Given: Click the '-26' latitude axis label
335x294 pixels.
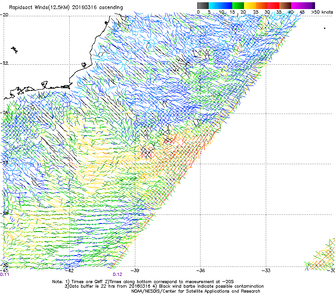Looking at the screenshot, I should (4, 162).
